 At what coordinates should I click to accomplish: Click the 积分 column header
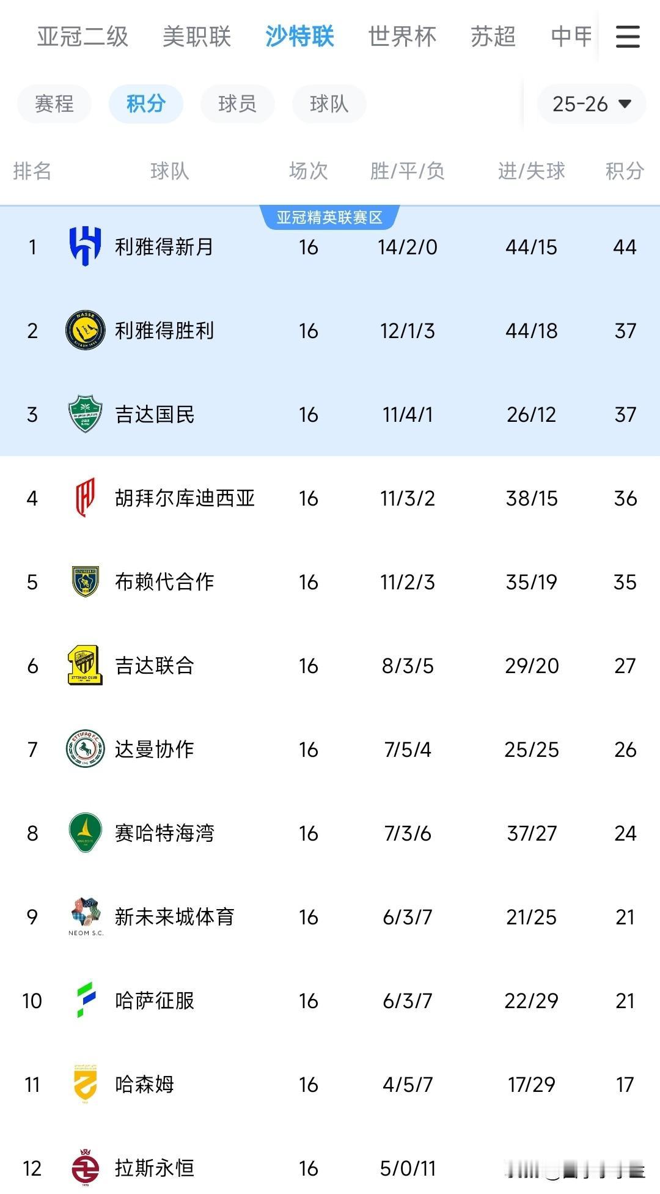tap(625, 171)
